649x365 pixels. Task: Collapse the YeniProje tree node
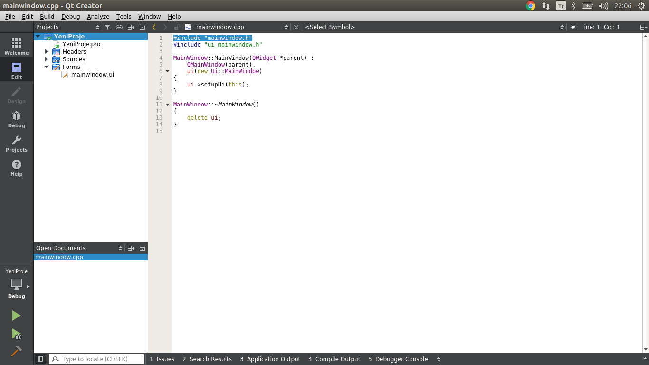38,37
